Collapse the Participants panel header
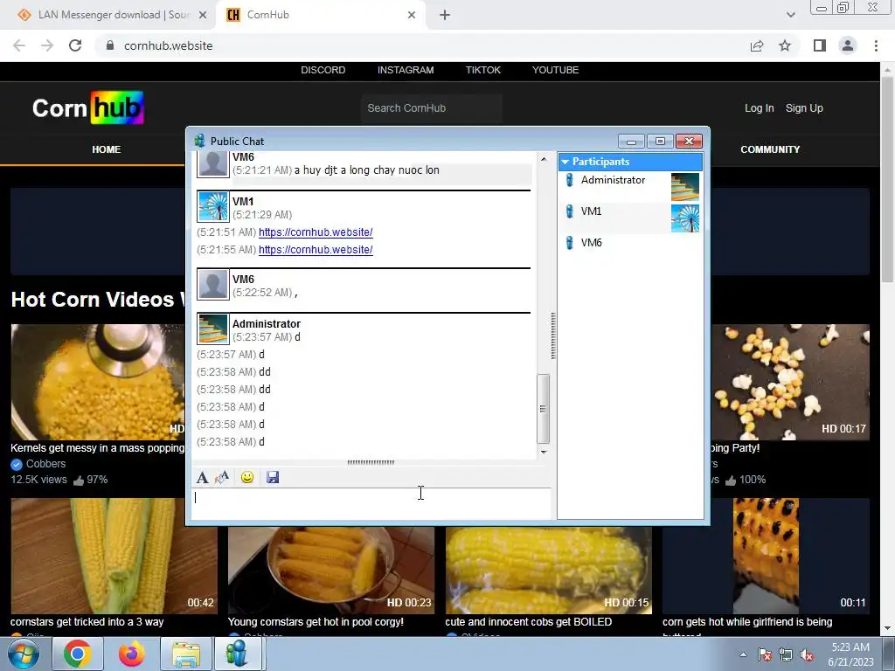The width and height of the screenshot is (895, 671). click(630, 162)
